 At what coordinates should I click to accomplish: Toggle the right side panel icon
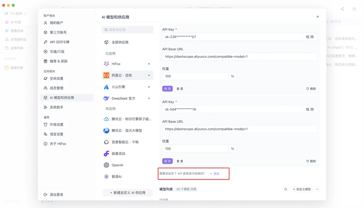[x=354, y=9]
